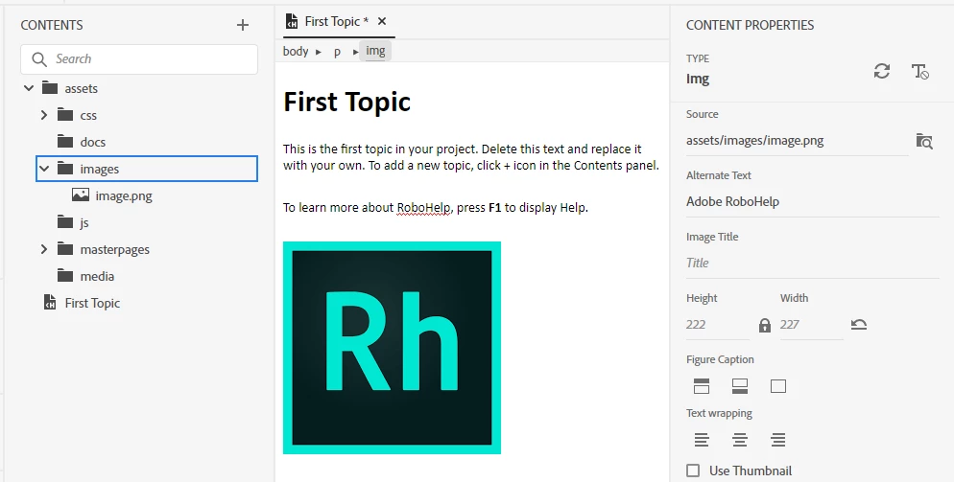This screenshot has width=954, height=482.
Task: Open First Topic in Contents tree
Action: [92, 303]
